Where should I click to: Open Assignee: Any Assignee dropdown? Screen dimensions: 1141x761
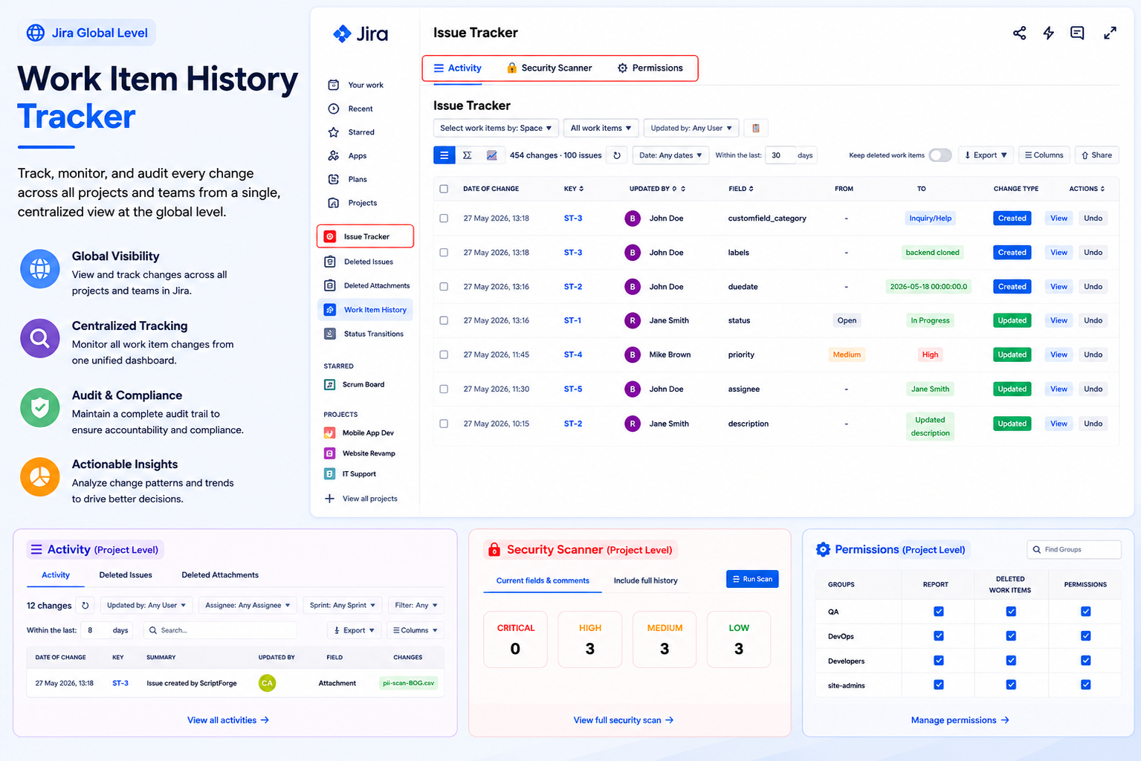248,605
